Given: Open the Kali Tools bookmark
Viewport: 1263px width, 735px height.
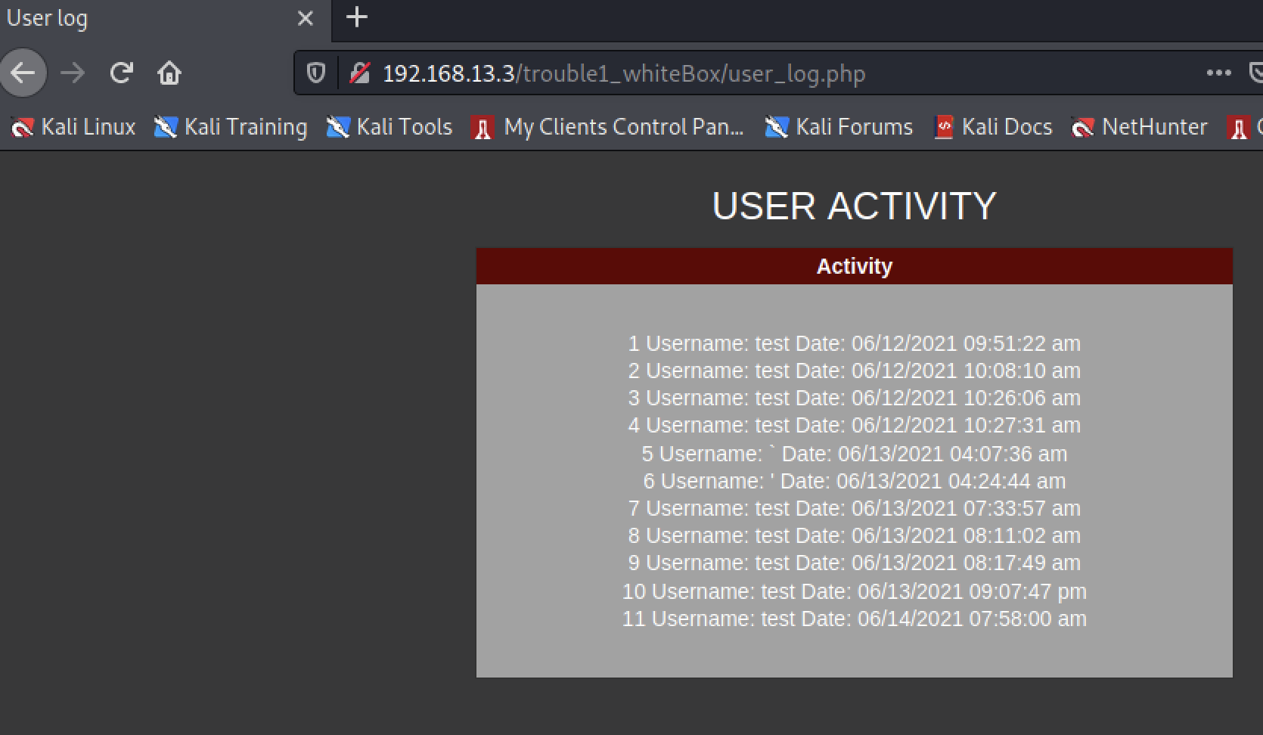Looking at the screenshot, I should tap(389, 127).
